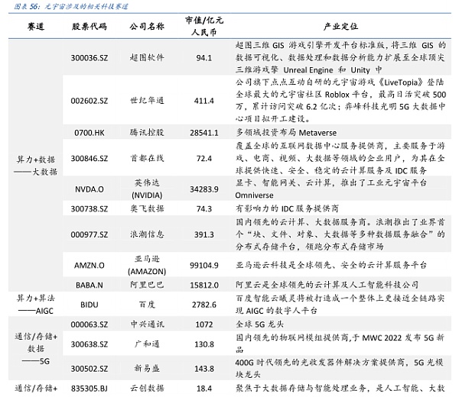The image size is (459, 397).
Task: Click stock code 002602.SZ
Action: [90, 101]
